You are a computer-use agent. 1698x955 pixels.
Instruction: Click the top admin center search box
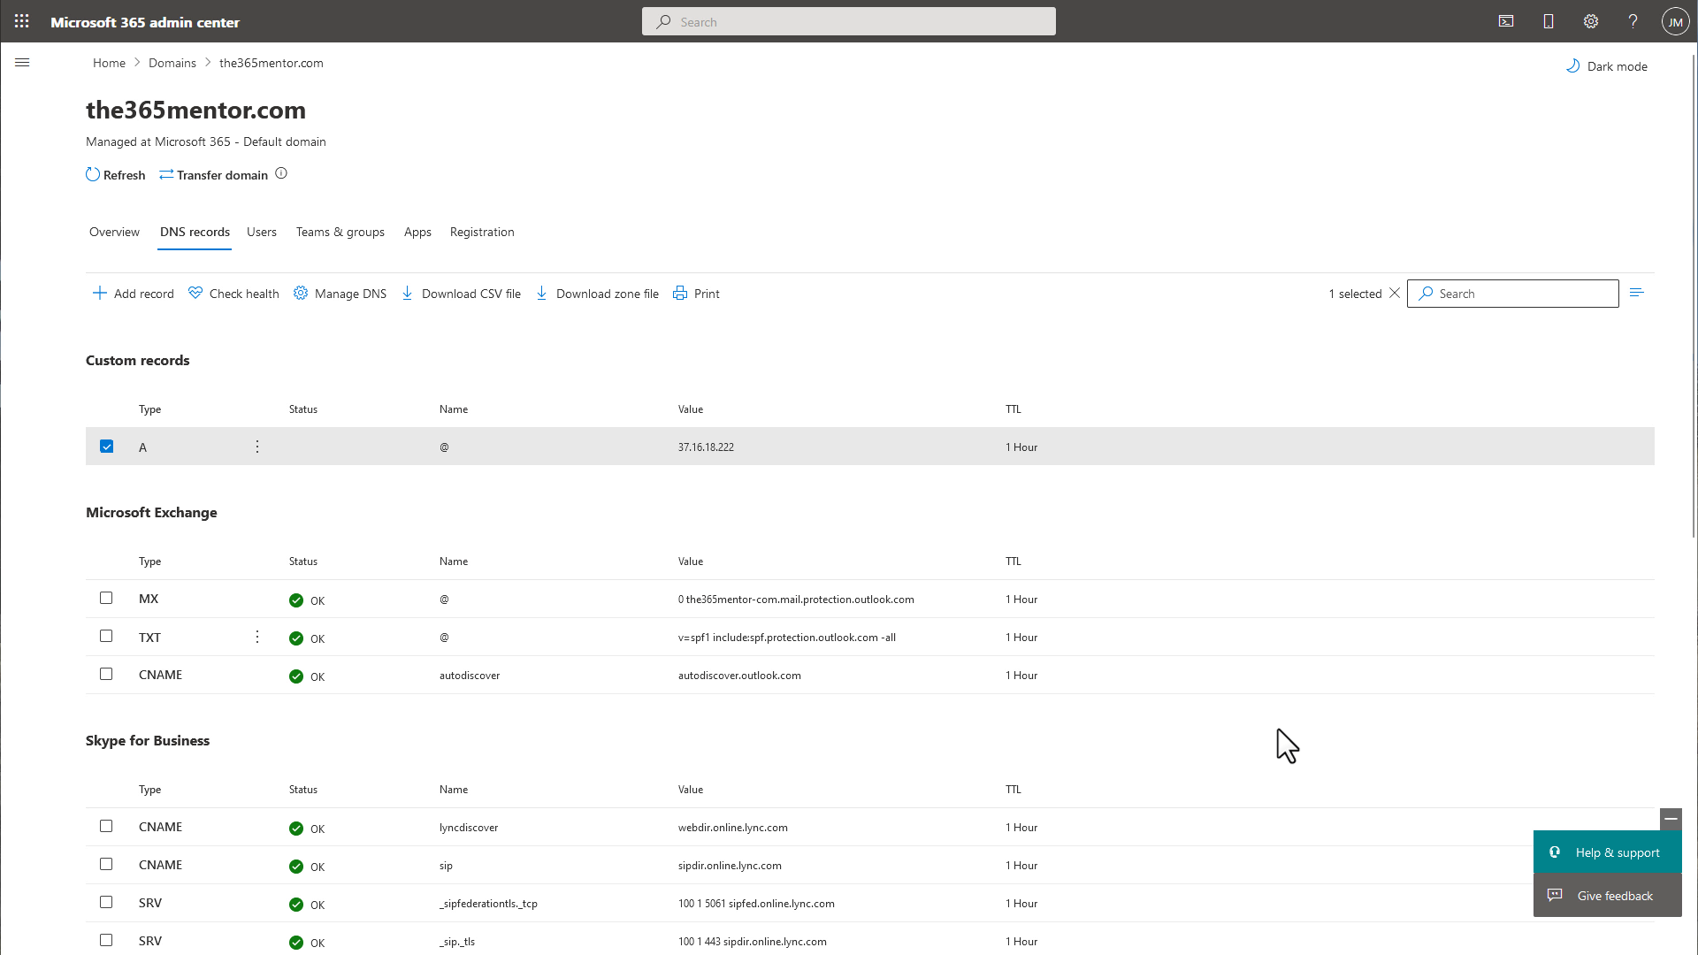(x=848, y=21)
